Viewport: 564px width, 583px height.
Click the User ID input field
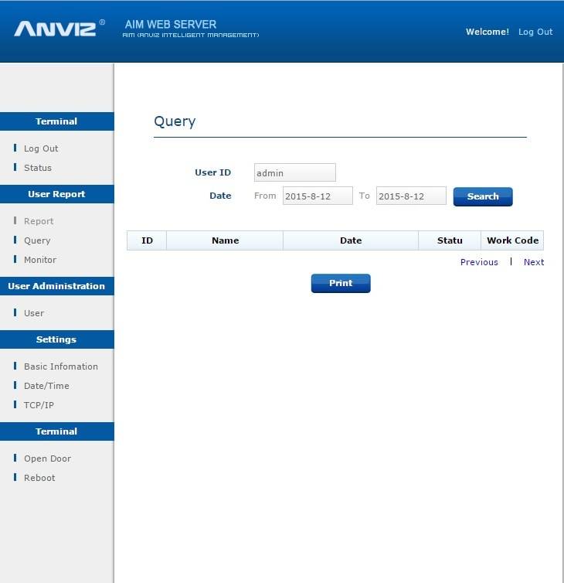click(x=294, y=173)
